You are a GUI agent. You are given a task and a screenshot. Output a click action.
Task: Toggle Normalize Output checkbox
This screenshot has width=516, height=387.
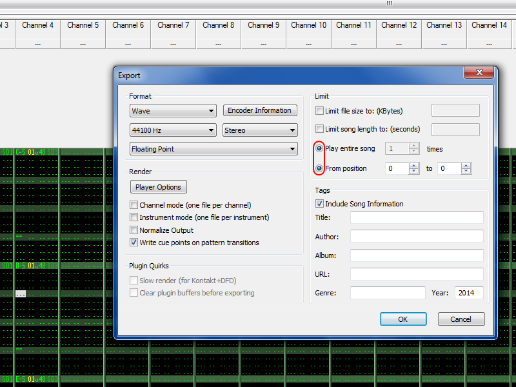(x=134, y=230)
